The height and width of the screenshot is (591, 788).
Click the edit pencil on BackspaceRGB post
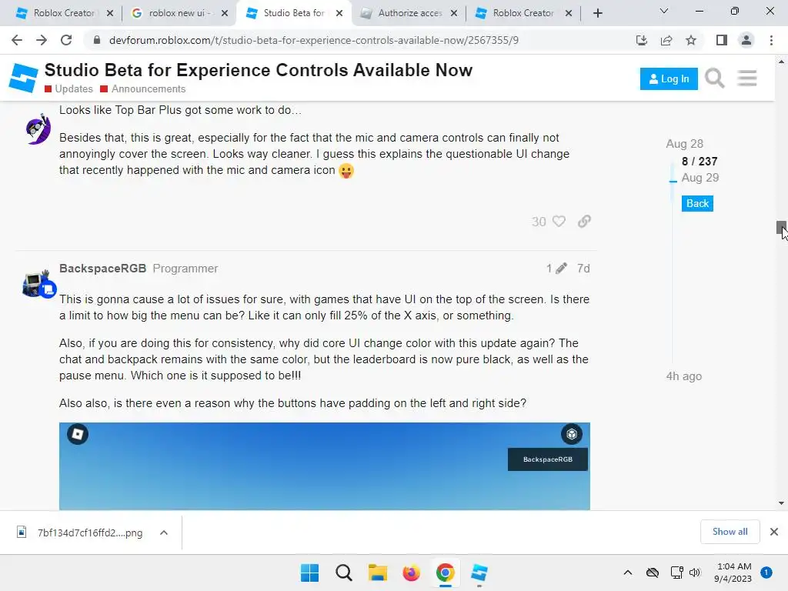[x=561, y=269]
